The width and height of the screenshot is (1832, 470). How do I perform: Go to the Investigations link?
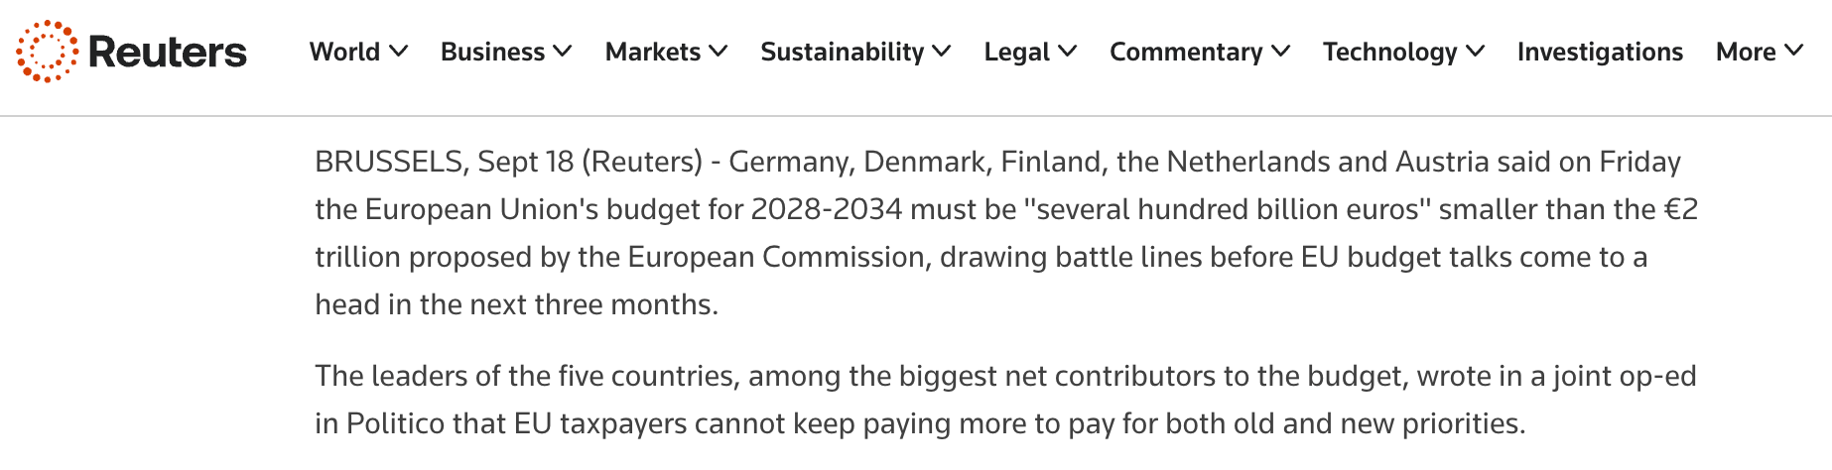pos(1600,52)
